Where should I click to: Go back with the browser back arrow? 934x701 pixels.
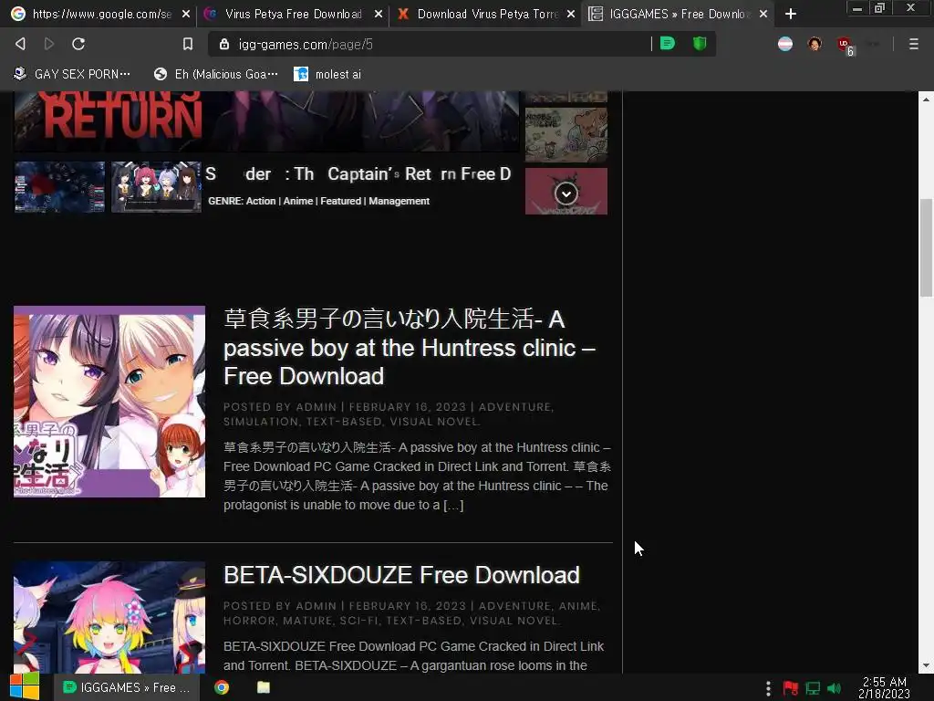(x=20, y=44)
